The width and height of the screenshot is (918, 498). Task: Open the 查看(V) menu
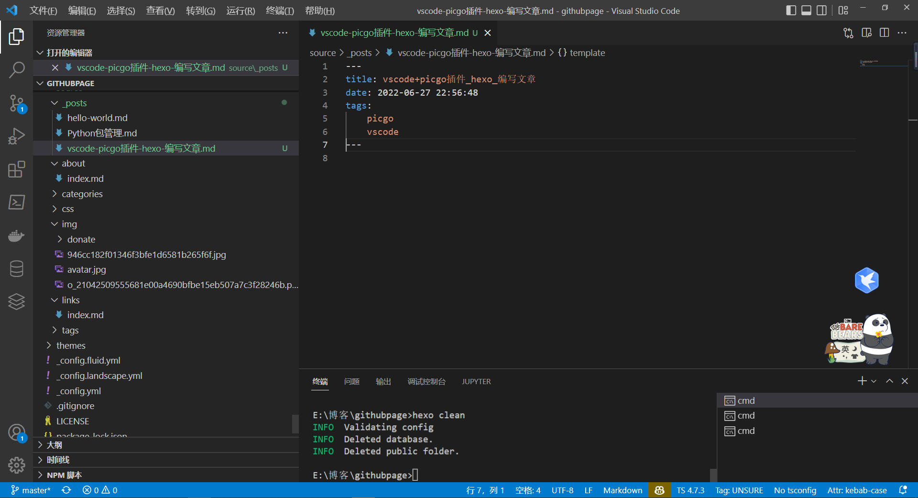pyautogui.click(x=160, y=11)
